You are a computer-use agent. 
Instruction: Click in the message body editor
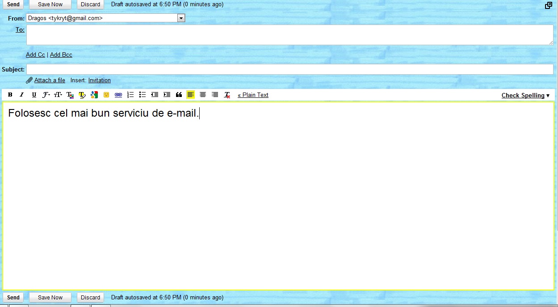tap(278, 196)
